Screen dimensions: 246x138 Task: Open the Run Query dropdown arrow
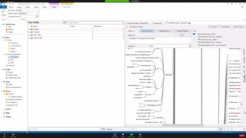click(219, 27)
